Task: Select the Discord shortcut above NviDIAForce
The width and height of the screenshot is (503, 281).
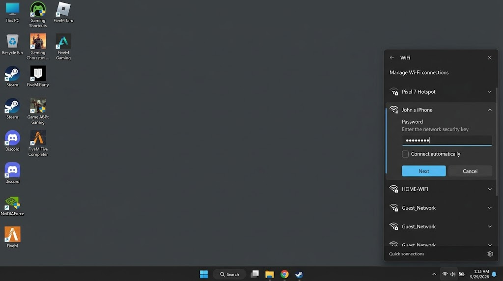Action: tap(12, 173)
